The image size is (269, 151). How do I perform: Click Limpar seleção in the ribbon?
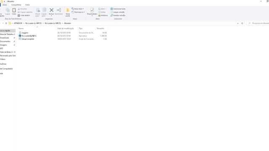(118, 12)
